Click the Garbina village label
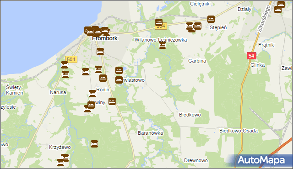Viewport: 293px width, 169px height. pos(197,61)
